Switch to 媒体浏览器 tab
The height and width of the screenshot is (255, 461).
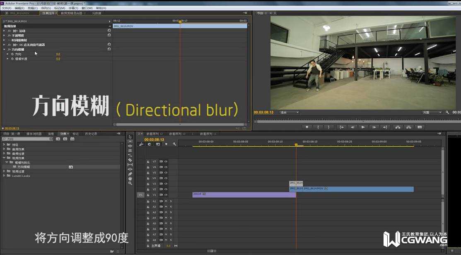pos(34,134)
